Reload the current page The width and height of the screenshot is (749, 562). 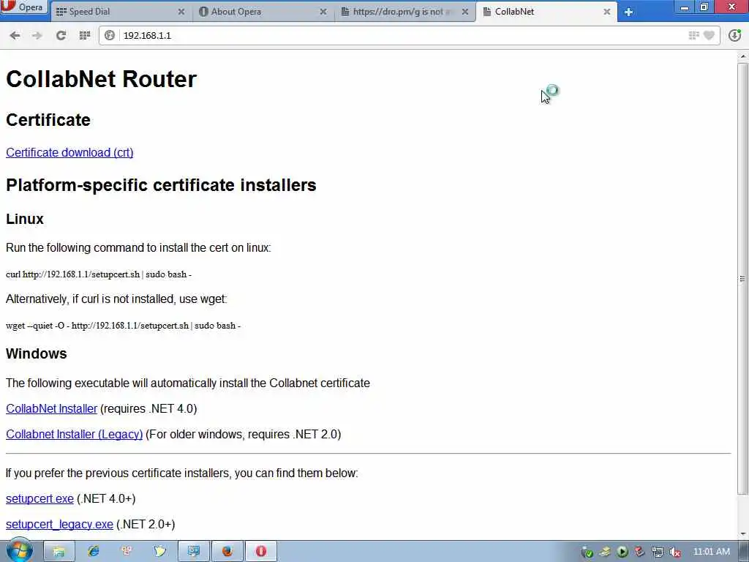coord(61,35)
